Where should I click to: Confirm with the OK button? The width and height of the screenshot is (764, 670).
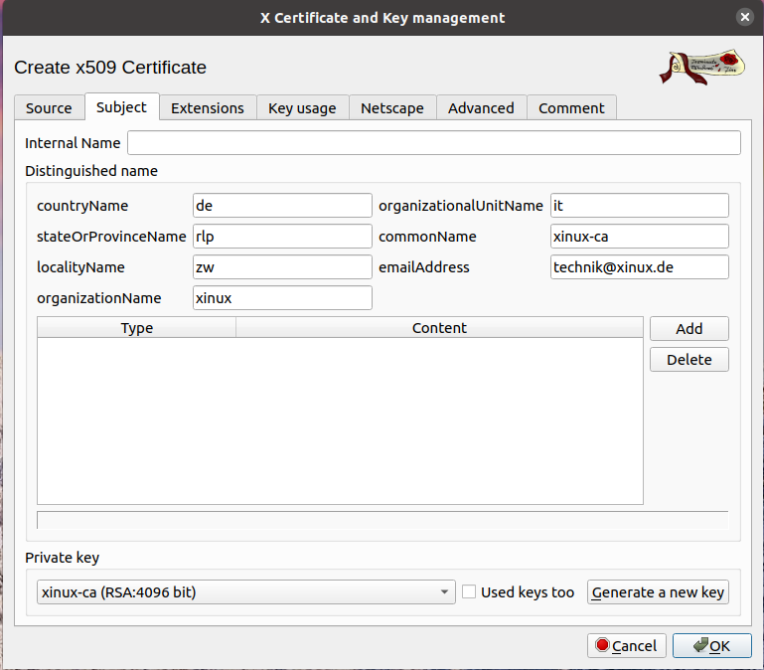pos(711,646)
